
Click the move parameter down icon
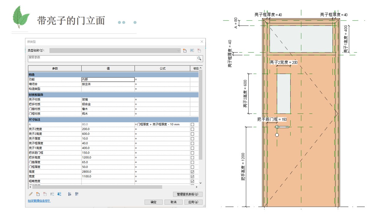tap(59, 194)
